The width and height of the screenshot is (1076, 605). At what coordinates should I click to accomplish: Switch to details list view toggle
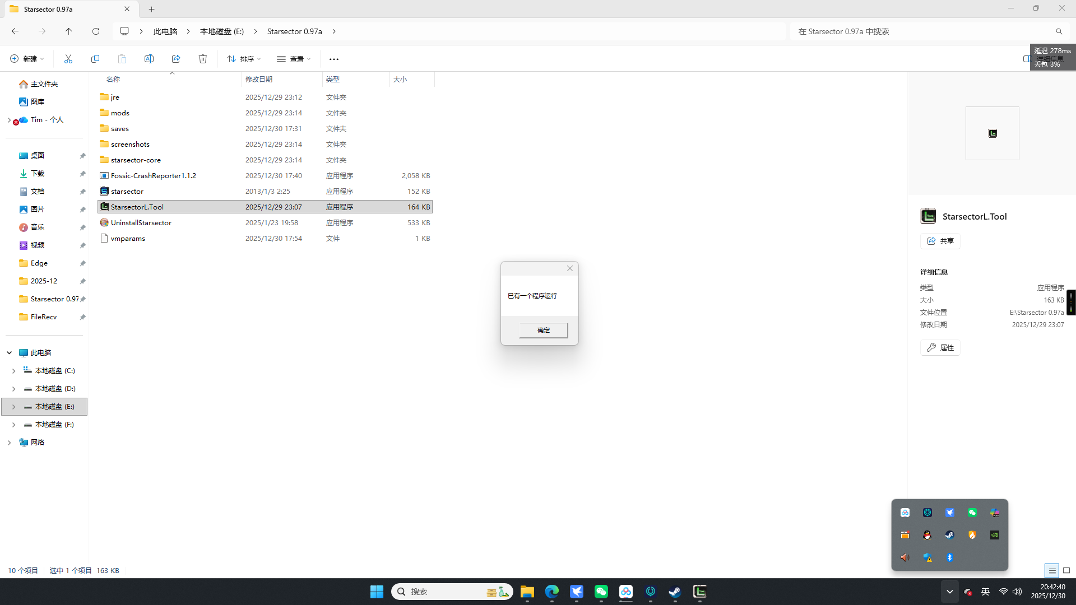[x=1052, y=571]
